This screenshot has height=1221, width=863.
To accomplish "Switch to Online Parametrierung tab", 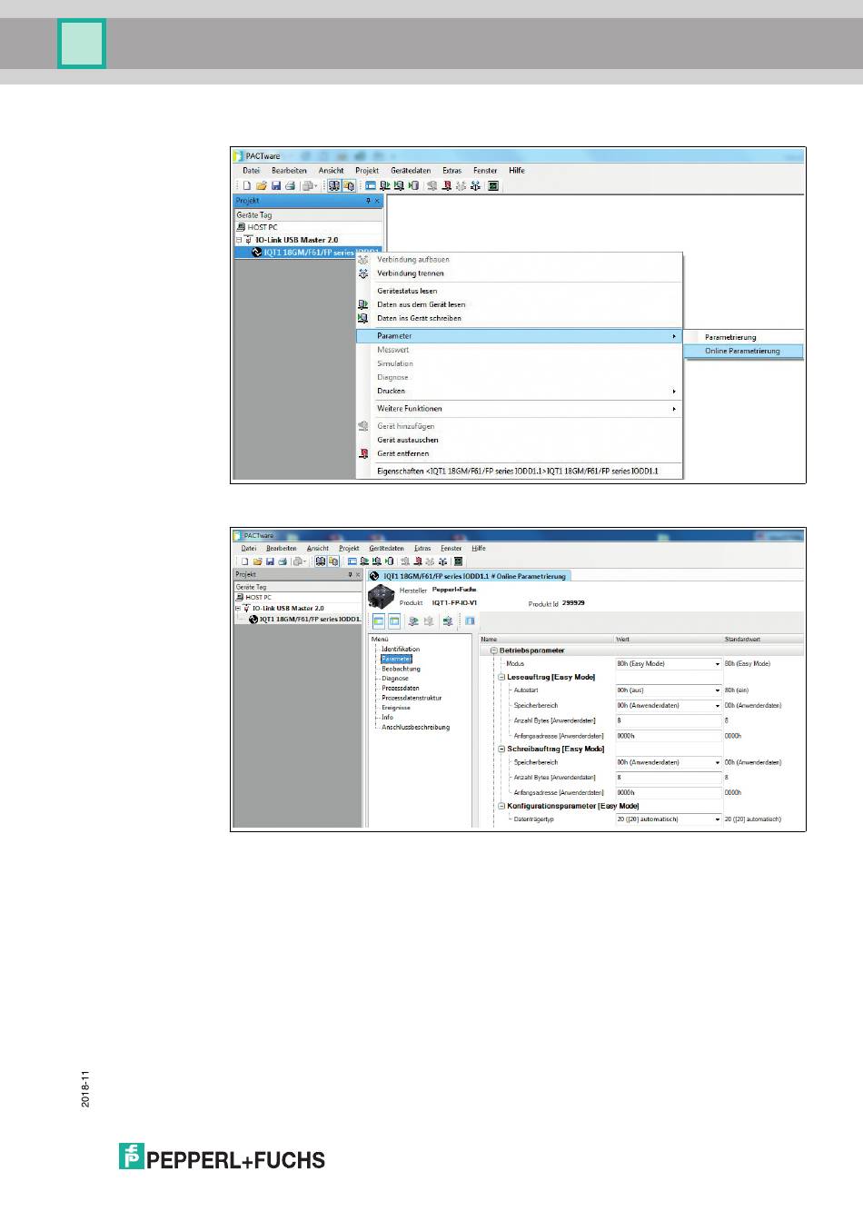I will [468, 576].
